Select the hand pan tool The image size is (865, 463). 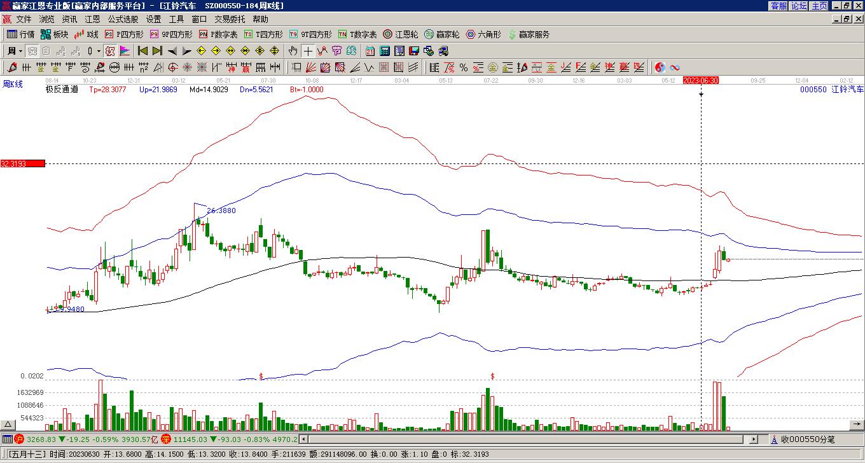click(x=293, y=51)
